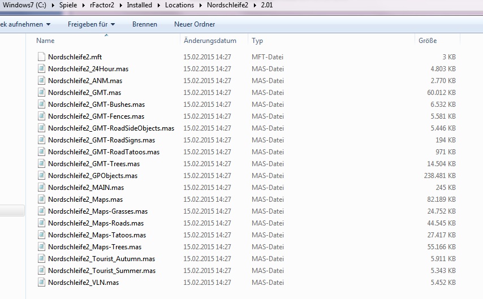Click MAS-Datei type in Tourist_Summer row
The width and height of the screenshot is (483, 299).
[x=268, y=271]
